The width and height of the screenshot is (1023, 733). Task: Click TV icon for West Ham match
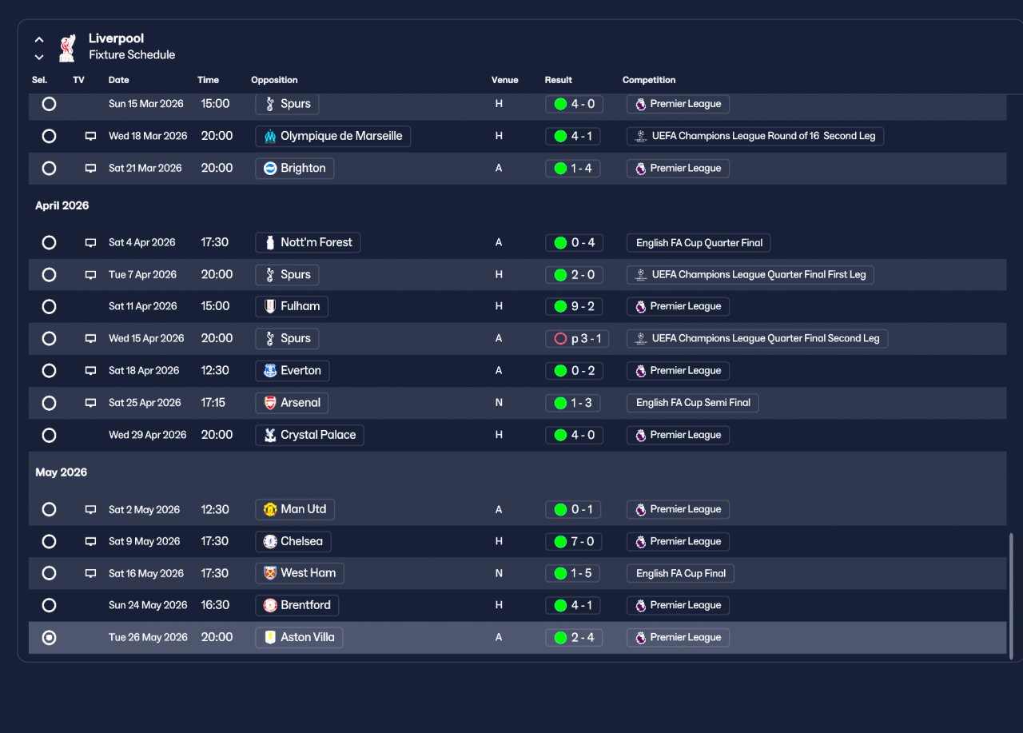[x=90, y=573]
